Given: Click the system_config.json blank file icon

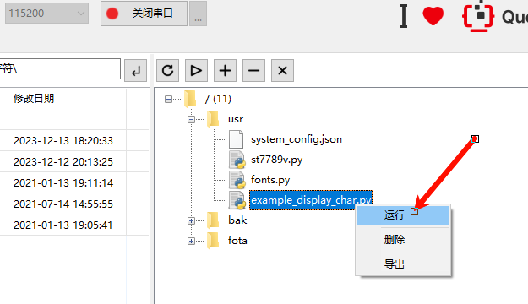Looking at the screenshot, I should point(236,139).
